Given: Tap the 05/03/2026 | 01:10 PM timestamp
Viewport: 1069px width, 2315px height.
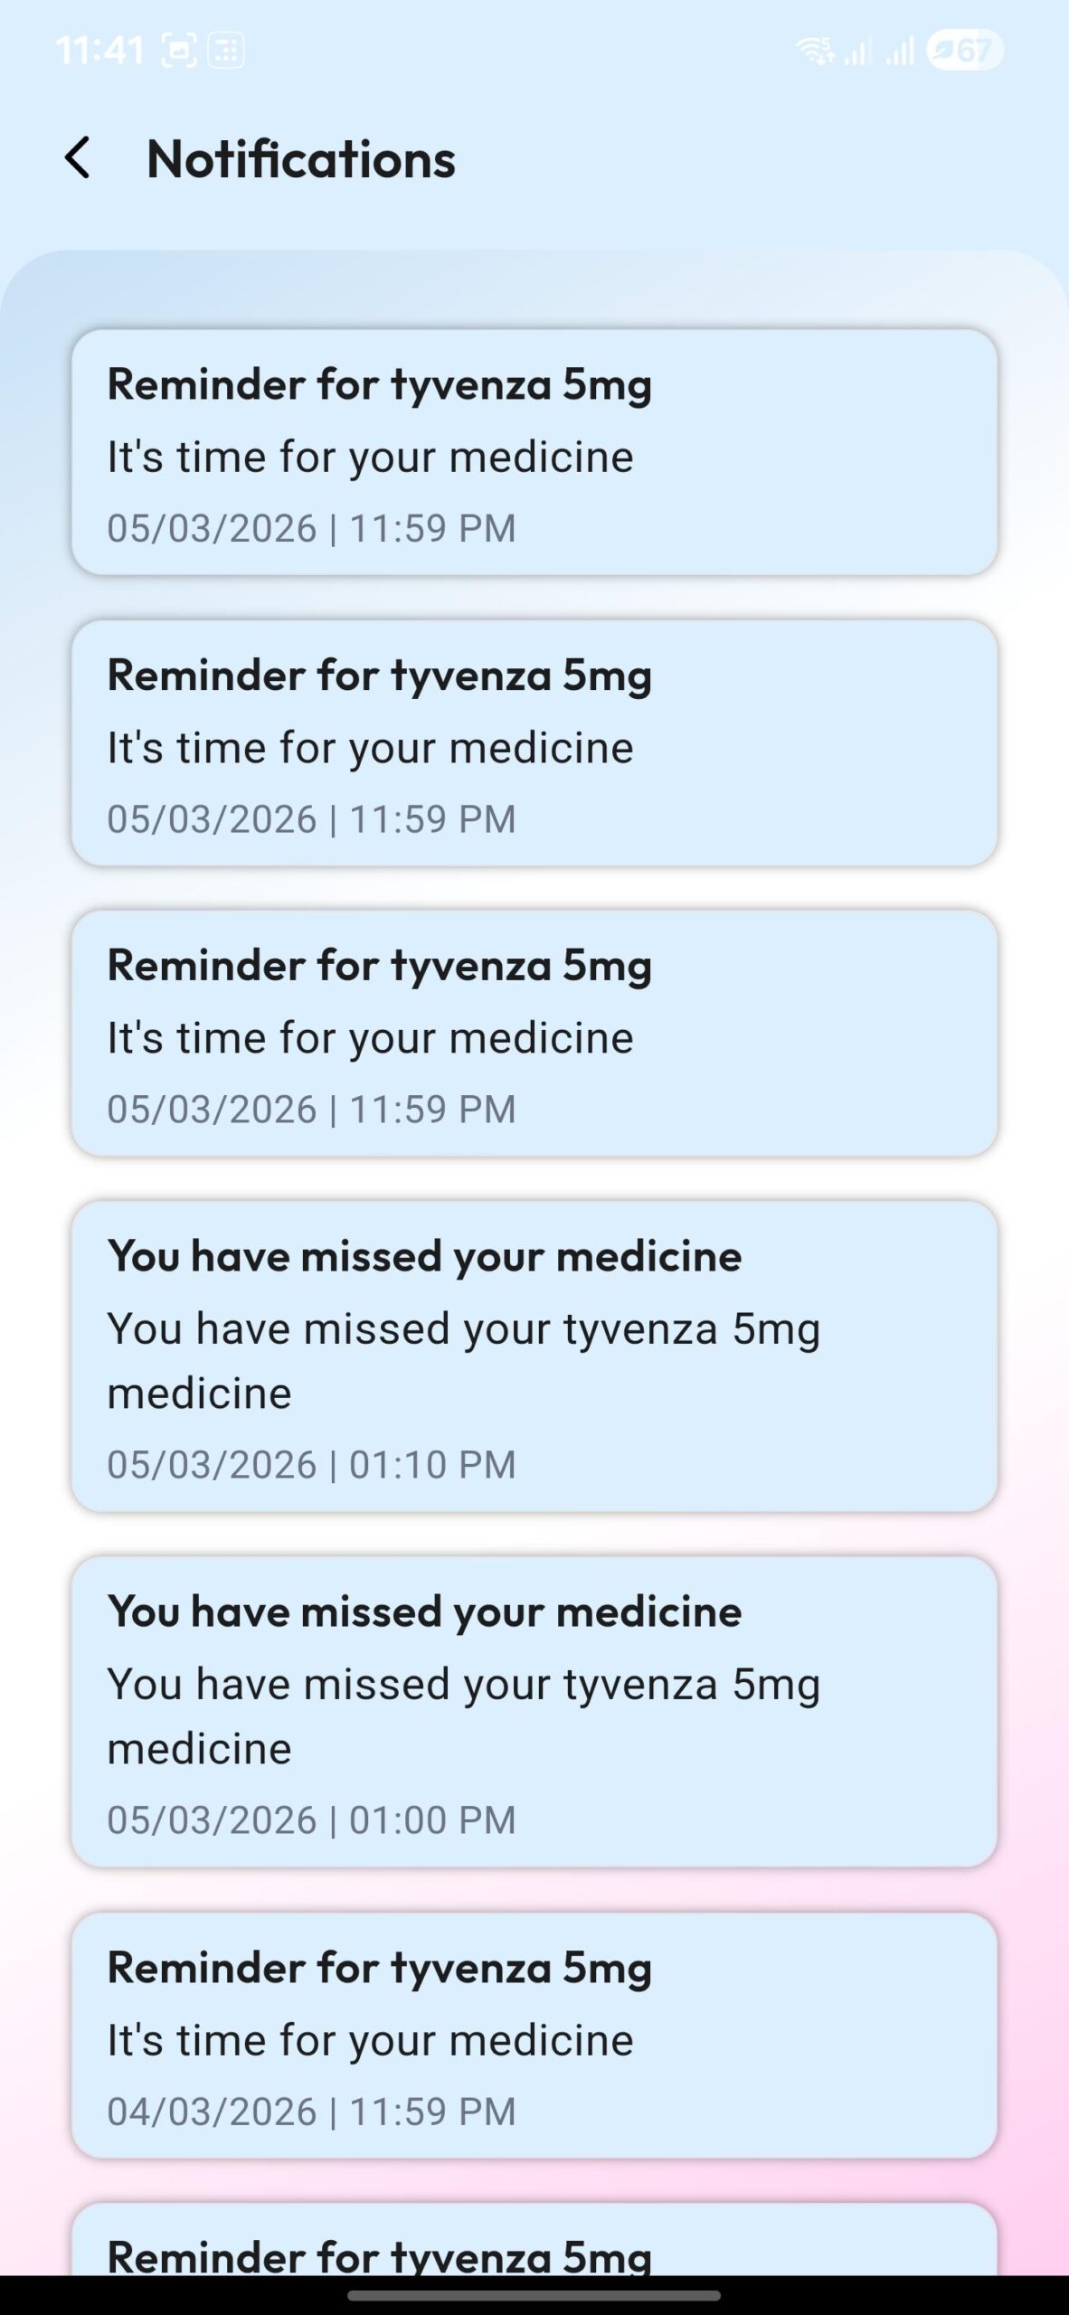Looking at the screenshot, I should pyautogui.click(x=311, y=1465).
